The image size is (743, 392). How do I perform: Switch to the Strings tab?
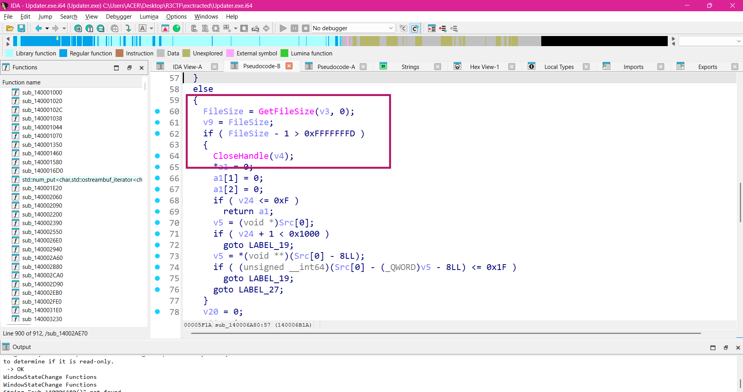[410, 67]
